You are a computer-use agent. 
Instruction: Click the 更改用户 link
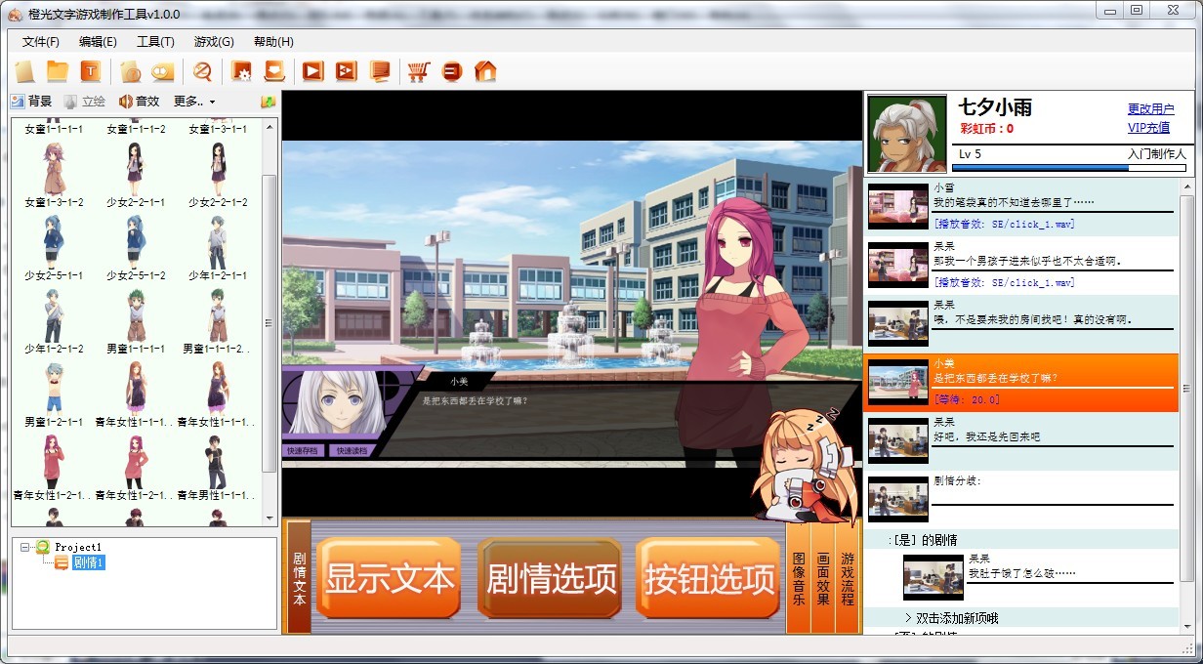click(1150, 109)
